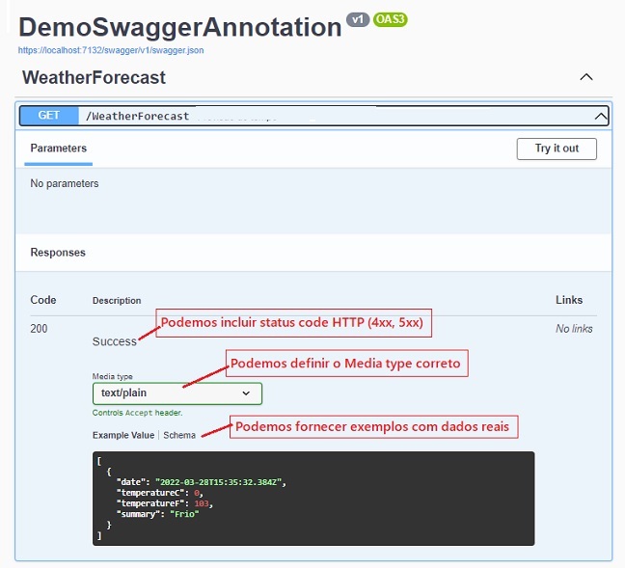Click the No links text
625x568 pixels.
(x=574, y=329)
